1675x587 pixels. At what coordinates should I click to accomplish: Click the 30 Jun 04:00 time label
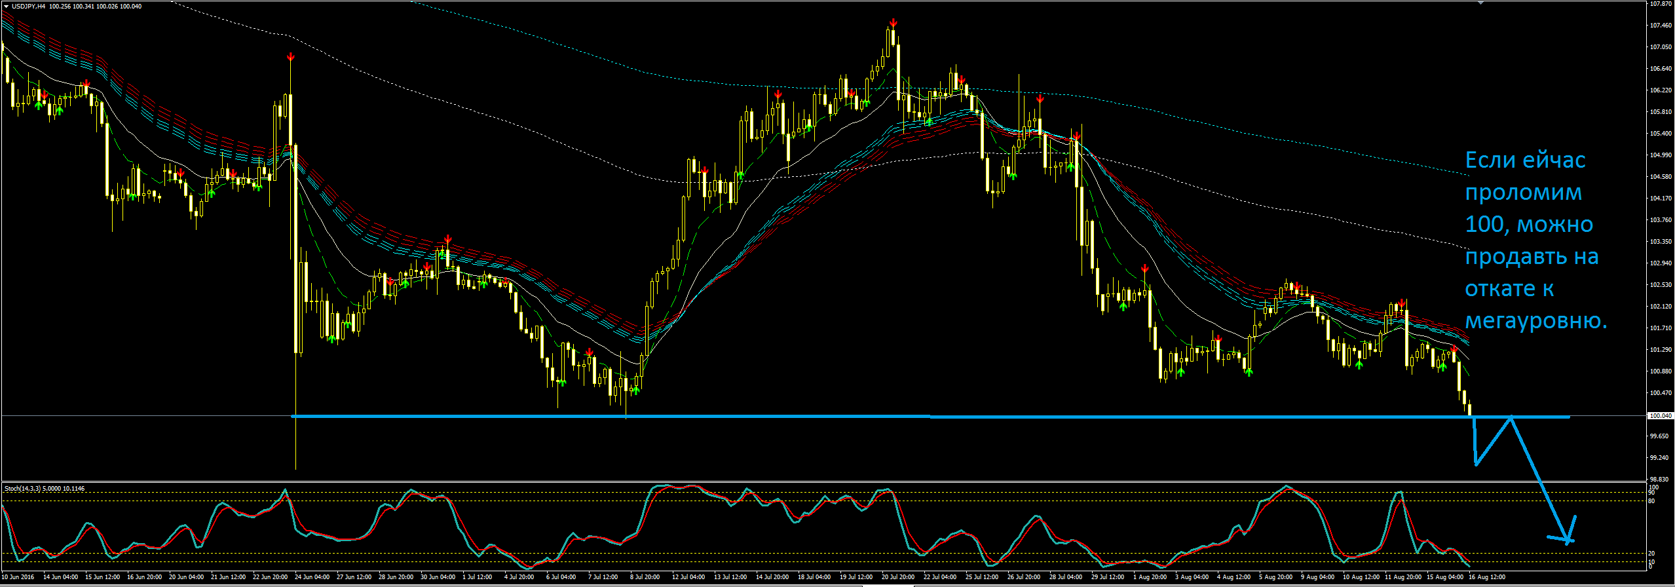[x=438, y=577]
